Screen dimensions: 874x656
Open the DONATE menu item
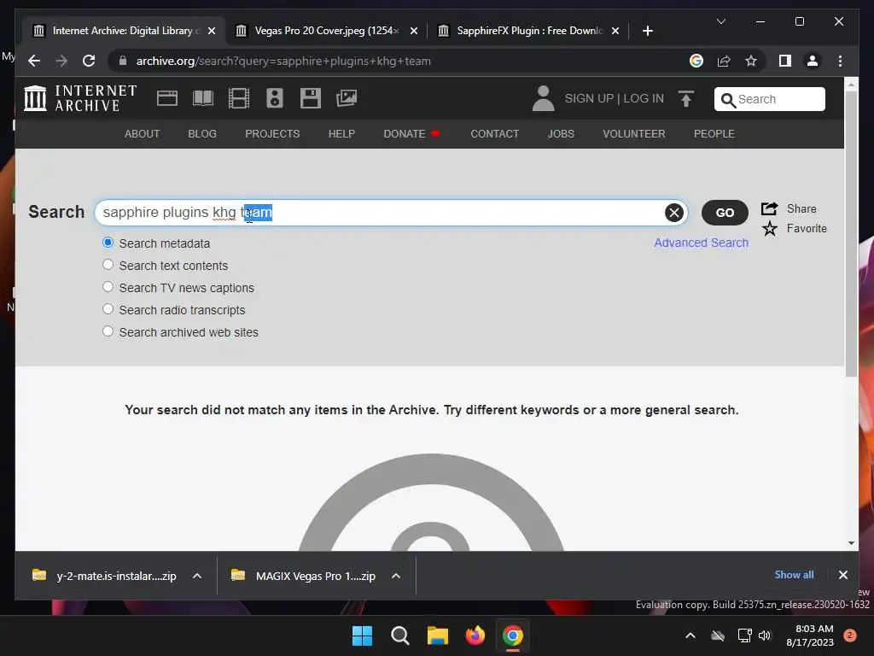pyautogui.click(x=412, y=134)
